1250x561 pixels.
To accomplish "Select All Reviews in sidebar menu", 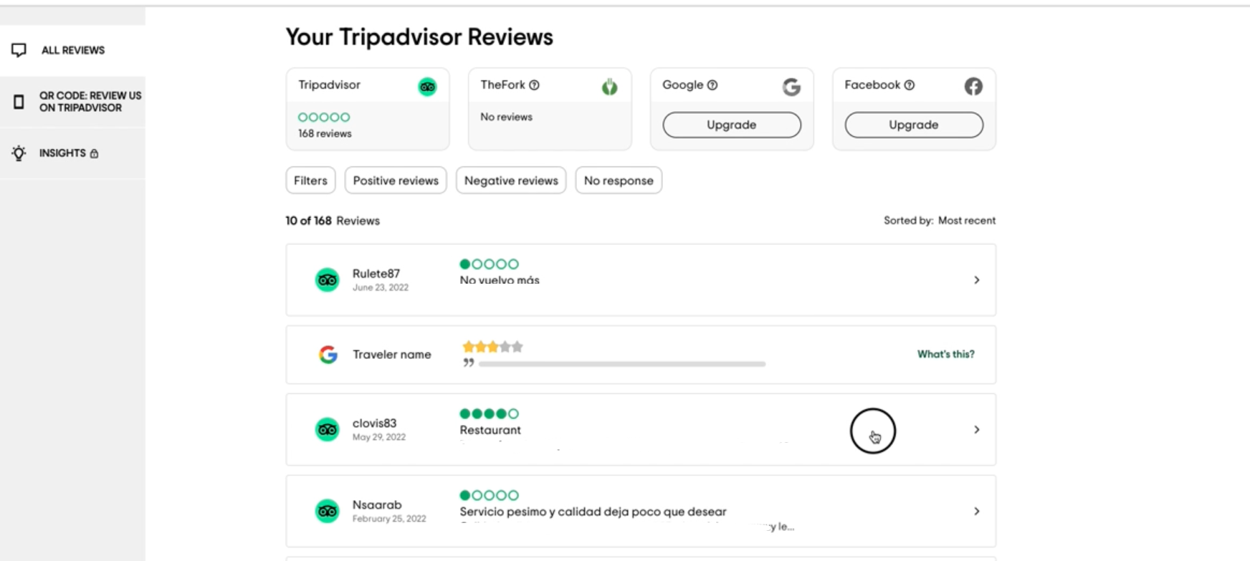I will 72,50.
